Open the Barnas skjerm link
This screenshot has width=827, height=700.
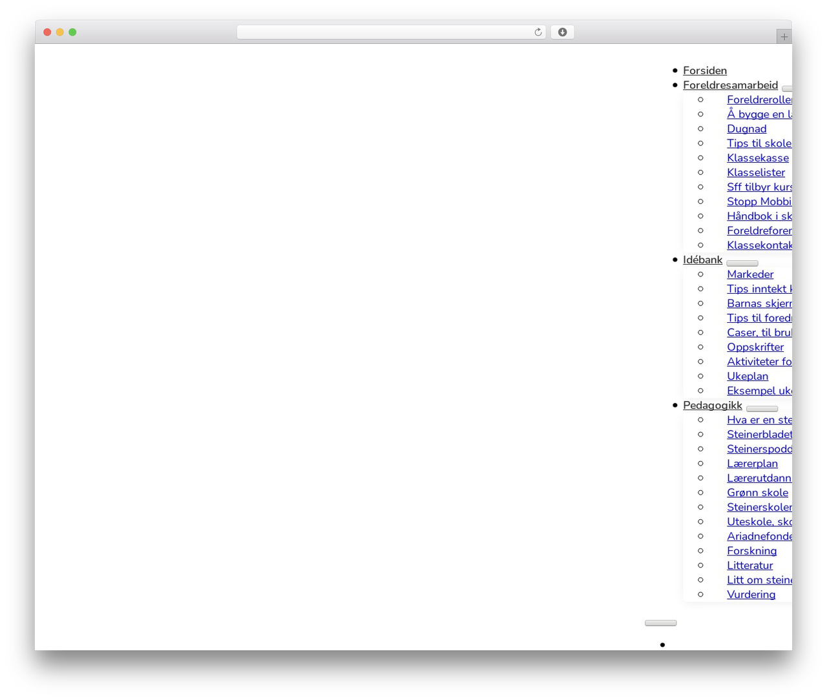pos(759,303)
